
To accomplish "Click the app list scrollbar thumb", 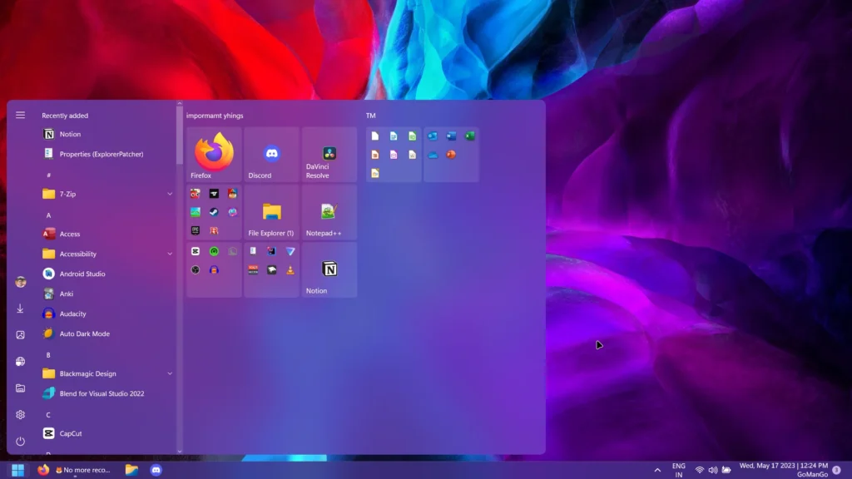I will 180,135.
